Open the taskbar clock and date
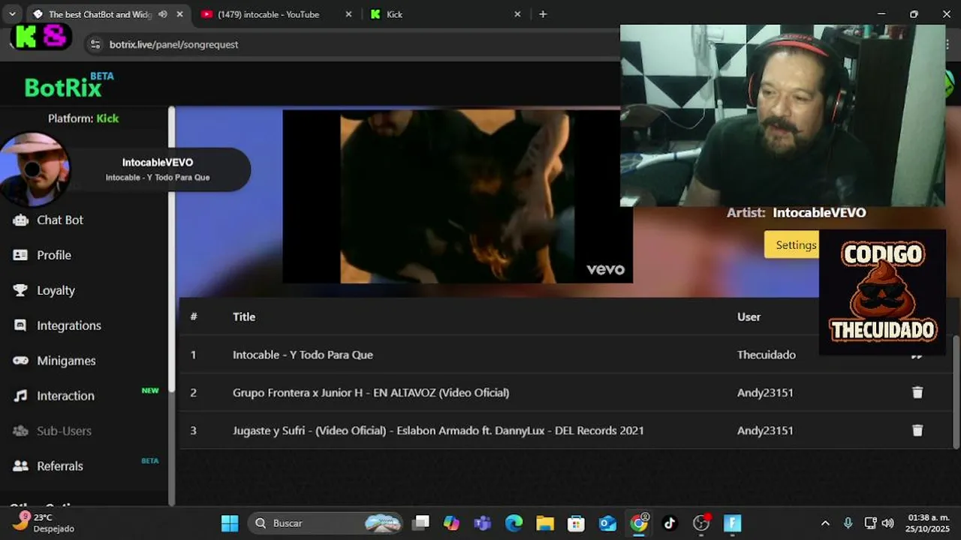Screen dimensions: 961x540 point(928,523)
